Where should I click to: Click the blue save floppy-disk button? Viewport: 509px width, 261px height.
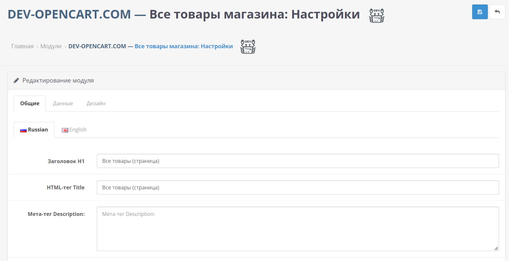480,12
